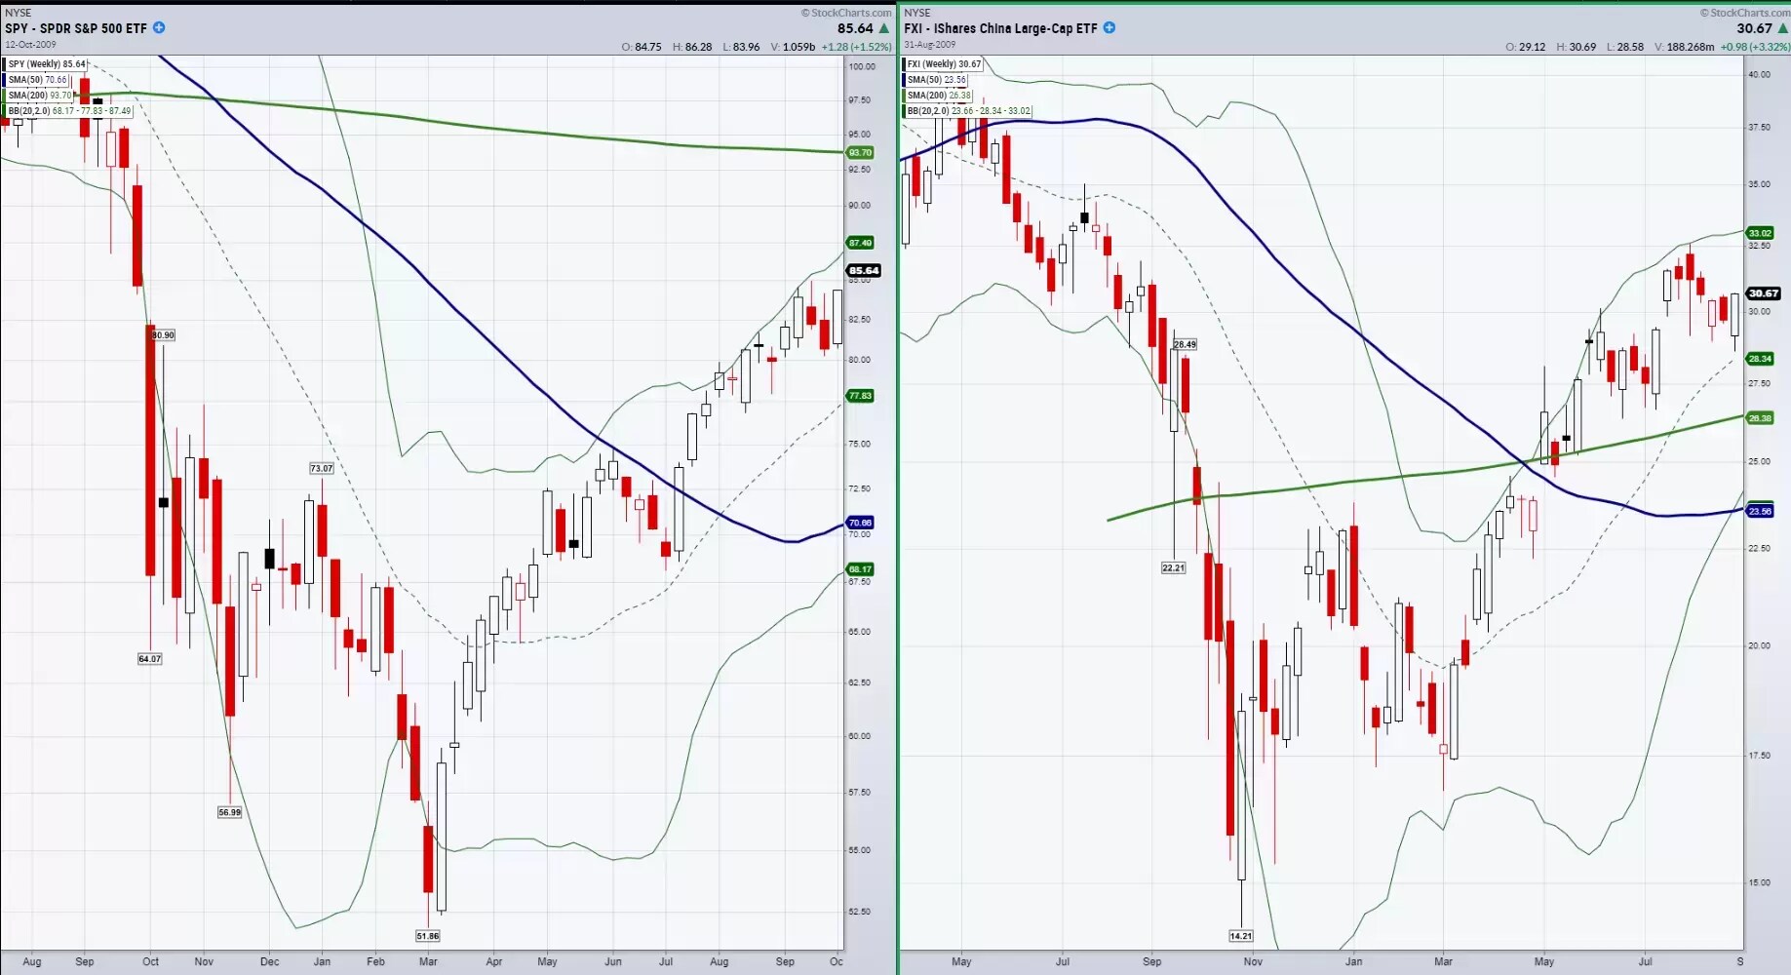Click the FXI open value O: 29.12
Screen dimensions: 1791x975
pos(1525,47)
